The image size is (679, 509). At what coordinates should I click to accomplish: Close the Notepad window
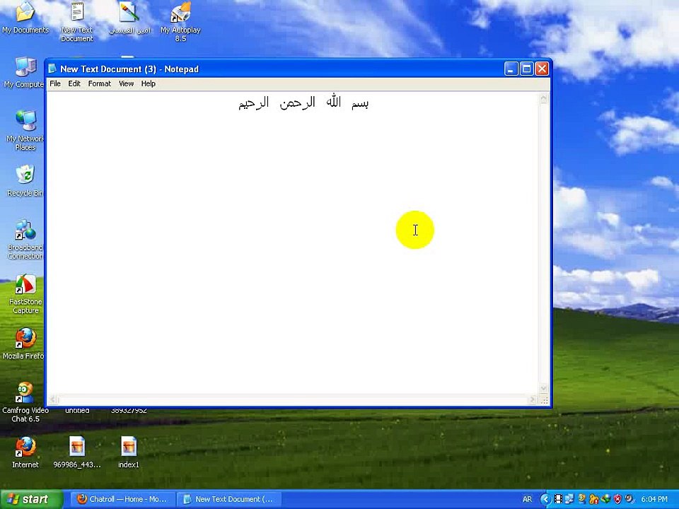coord(542,69)
